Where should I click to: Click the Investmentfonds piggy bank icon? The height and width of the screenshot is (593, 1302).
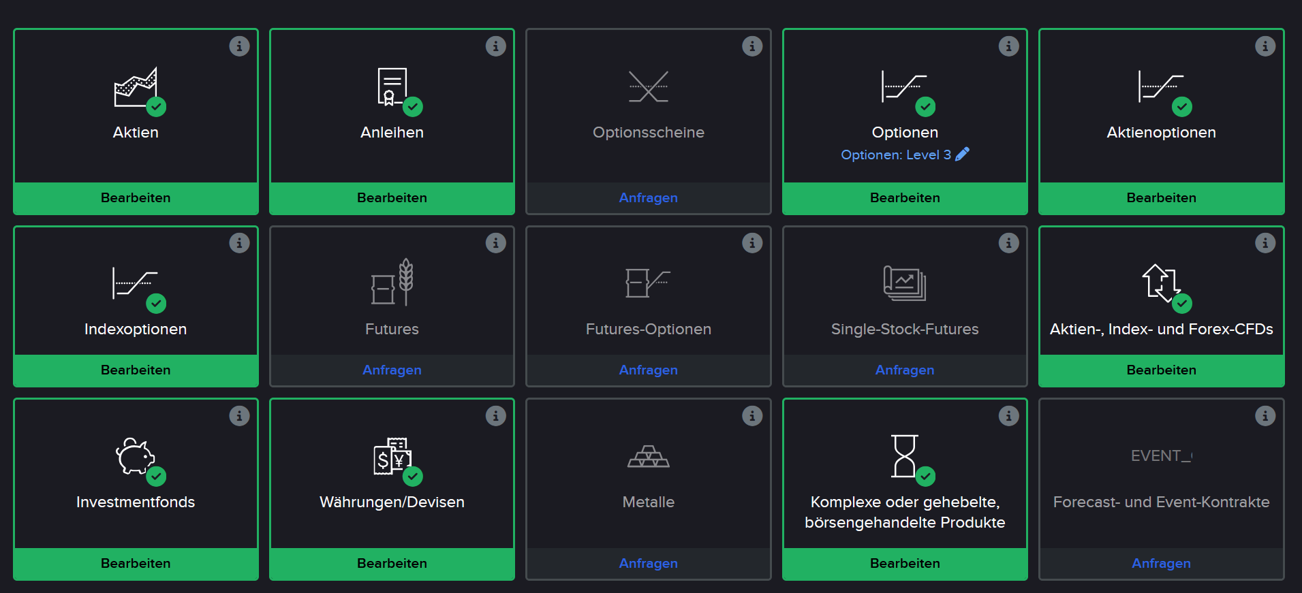[x=136, y=455]
